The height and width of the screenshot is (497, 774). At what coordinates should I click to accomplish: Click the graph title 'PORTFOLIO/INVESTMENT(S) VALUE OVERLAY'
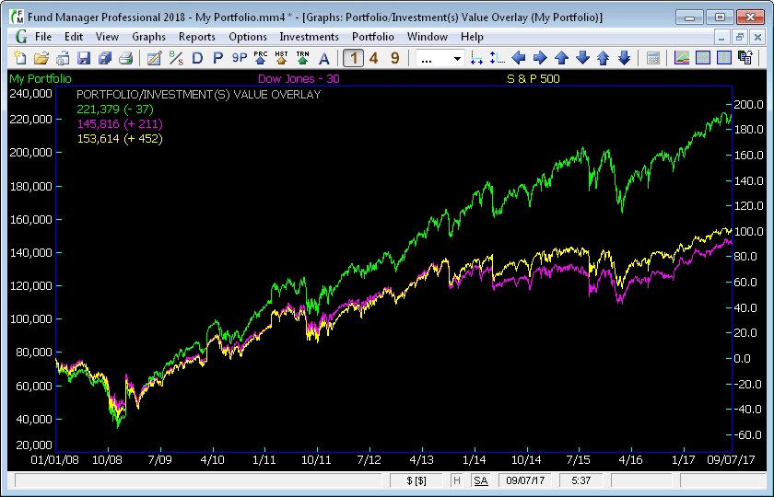(x=198, y=95)
